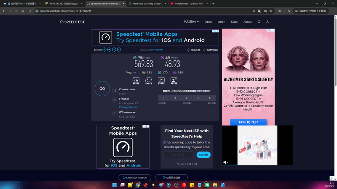This screenshot has width=337, height=189.
Task: Focus the zip code input field
Action: (x=178, y=155)
